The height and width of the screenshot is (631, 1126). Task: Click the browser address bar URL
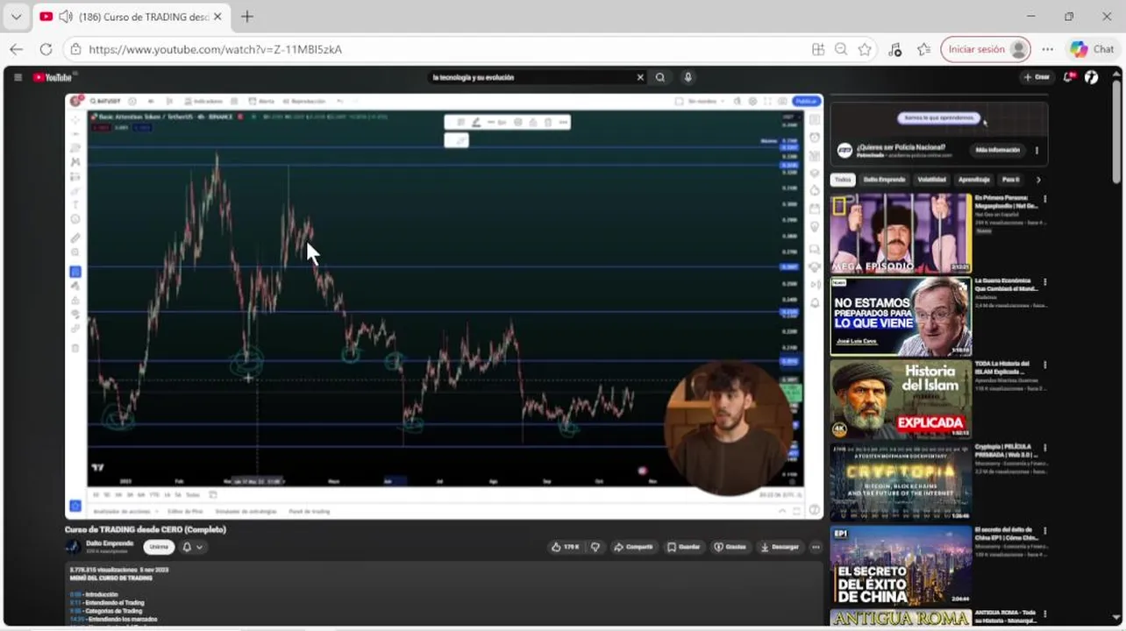coord(216,50)
